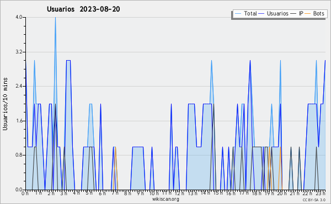Click the x-axis label '13 h'
The height and width of the screenshot is (204, 331).
(193, 194)
